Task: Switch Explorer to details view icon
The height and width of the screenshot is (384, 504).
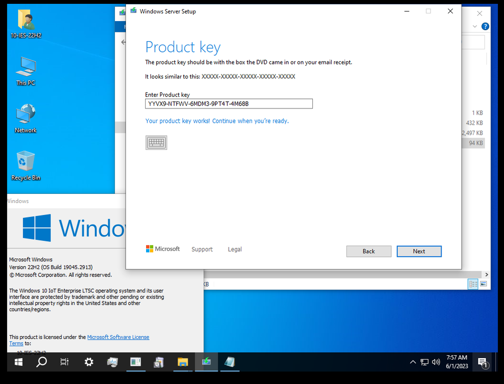Action: click(473, 284)
